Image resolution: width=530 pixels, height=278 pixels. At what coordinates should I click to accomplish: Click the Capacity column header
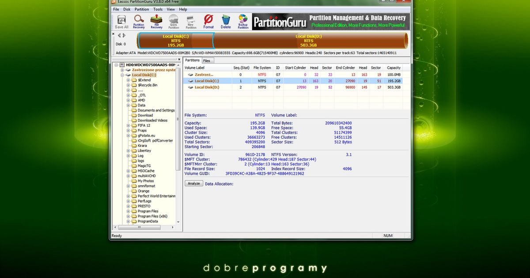[394, 68]
